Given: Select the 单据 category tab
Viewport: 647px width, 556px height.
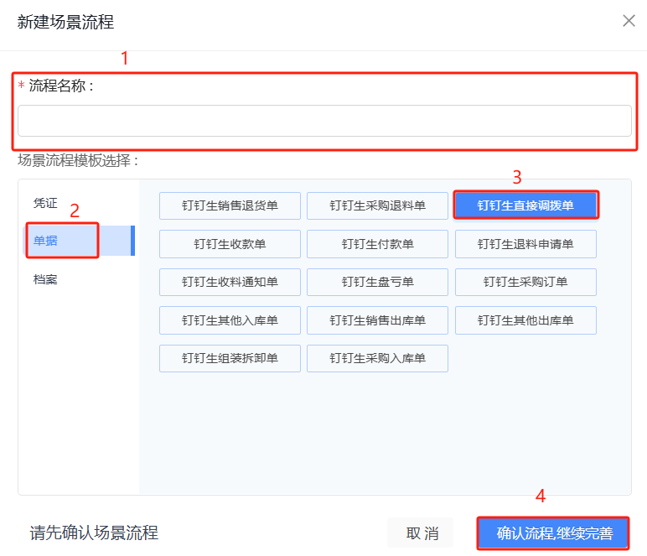Looking at the screenshot, I should pyautogui.click(x=79, y=241).
